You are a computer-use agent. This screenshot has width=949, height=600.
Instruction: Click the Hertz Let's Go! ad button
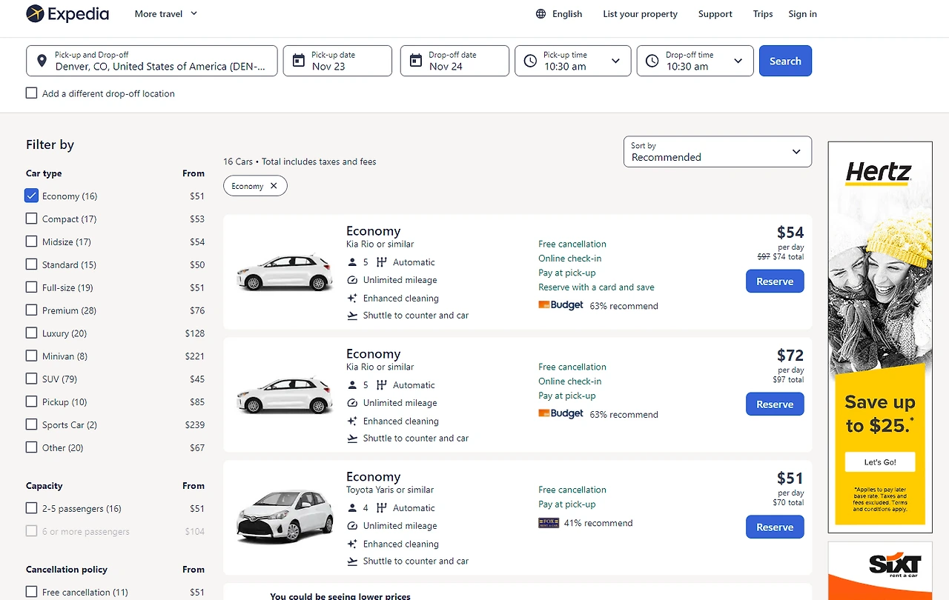[880, 462]
